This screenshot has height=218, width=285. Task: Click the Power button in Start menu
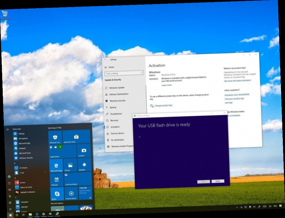pos(10,209)
